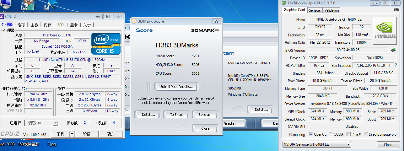The height and width of the screenshot is (151, 404).
Task: Click the CPU-Z 名字 field Intel Core i5 3317U
Action: 57,35
